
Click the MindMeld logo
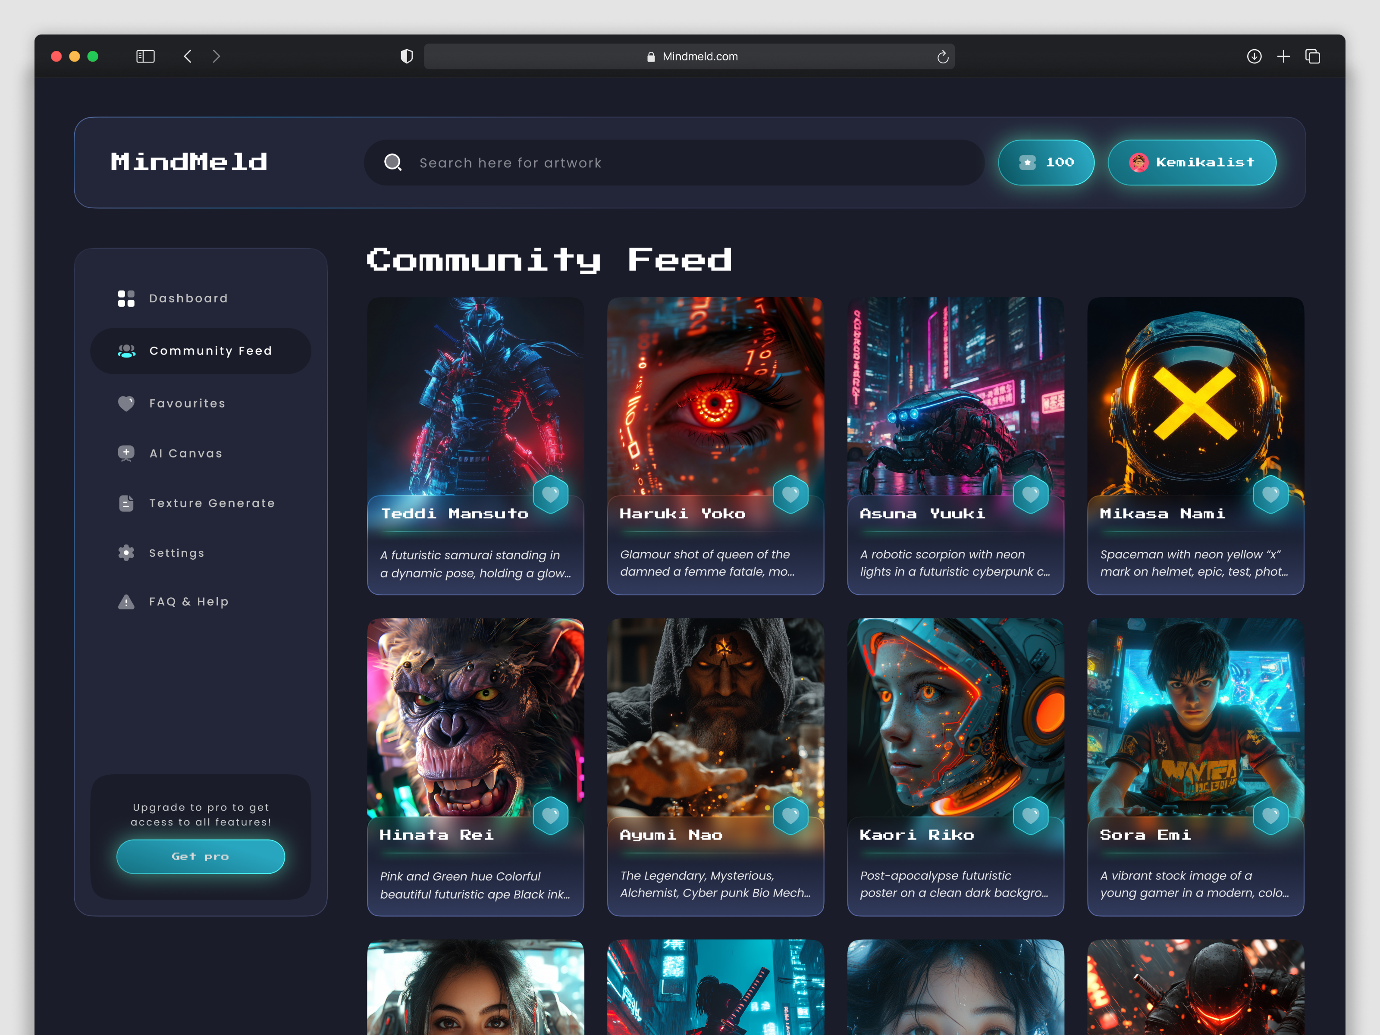coord(189,162)
